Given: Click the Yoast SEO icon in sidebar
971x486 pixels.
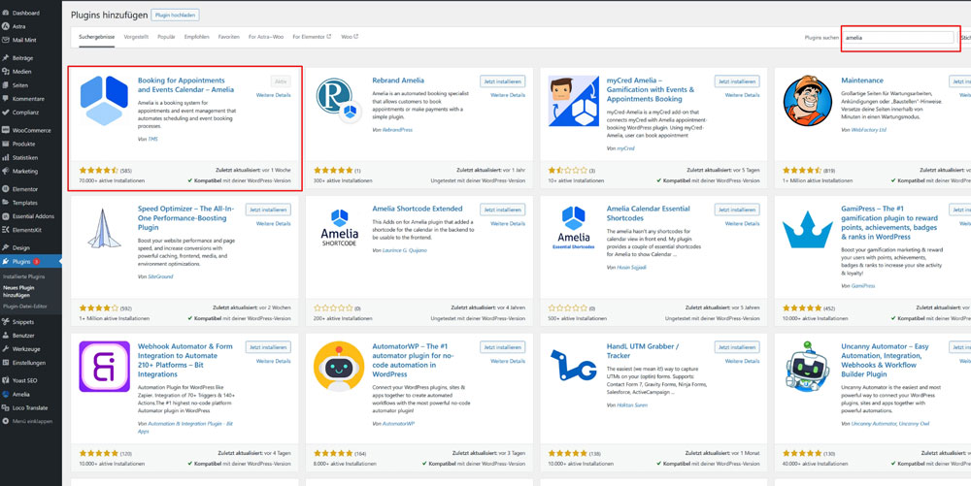Looking at the screenshot, I should [x=6, y=380].
